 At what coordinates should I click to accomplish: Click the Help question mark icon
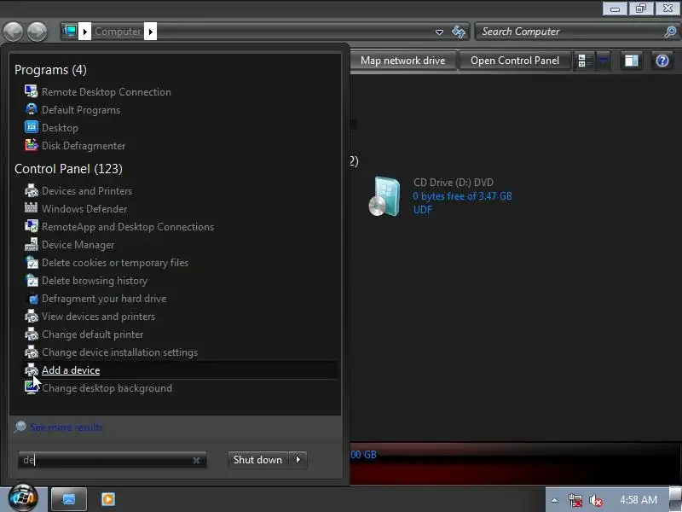(662, 61)
